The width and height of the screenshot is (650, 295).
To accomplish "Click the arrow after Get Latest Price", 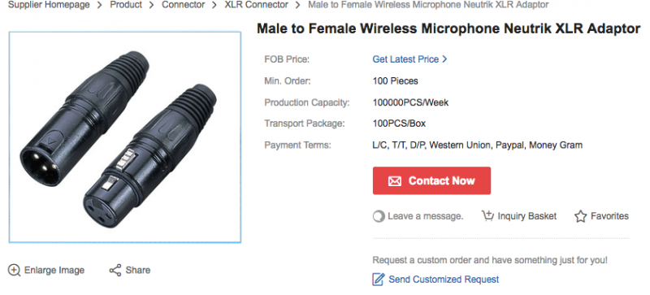I will [x=444, y=59].
